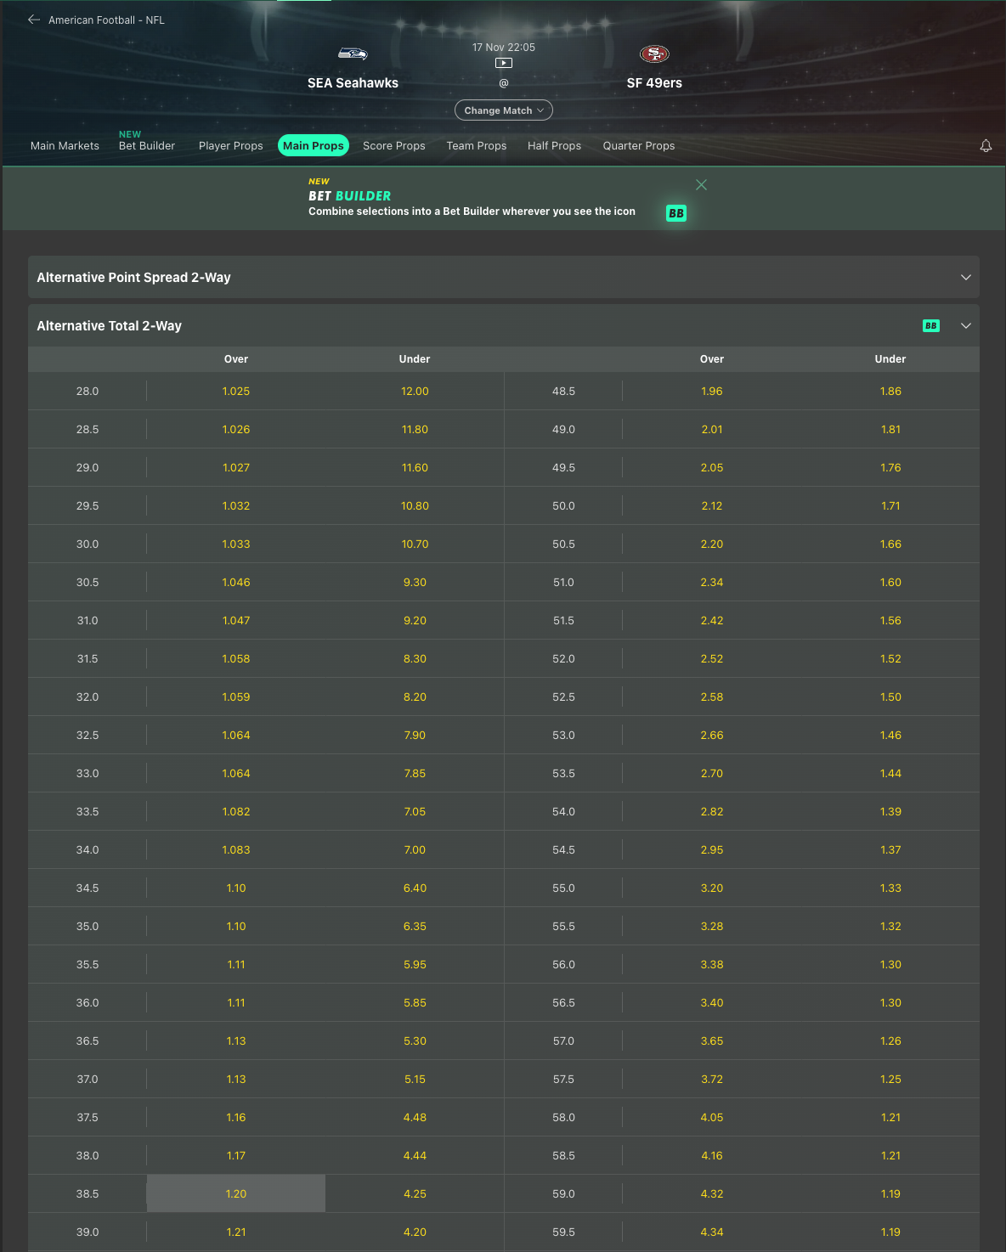This screenshot has height=1252, width=1006.
Task: Click the green BB icon in banner
Action: (x=676, y=213)
